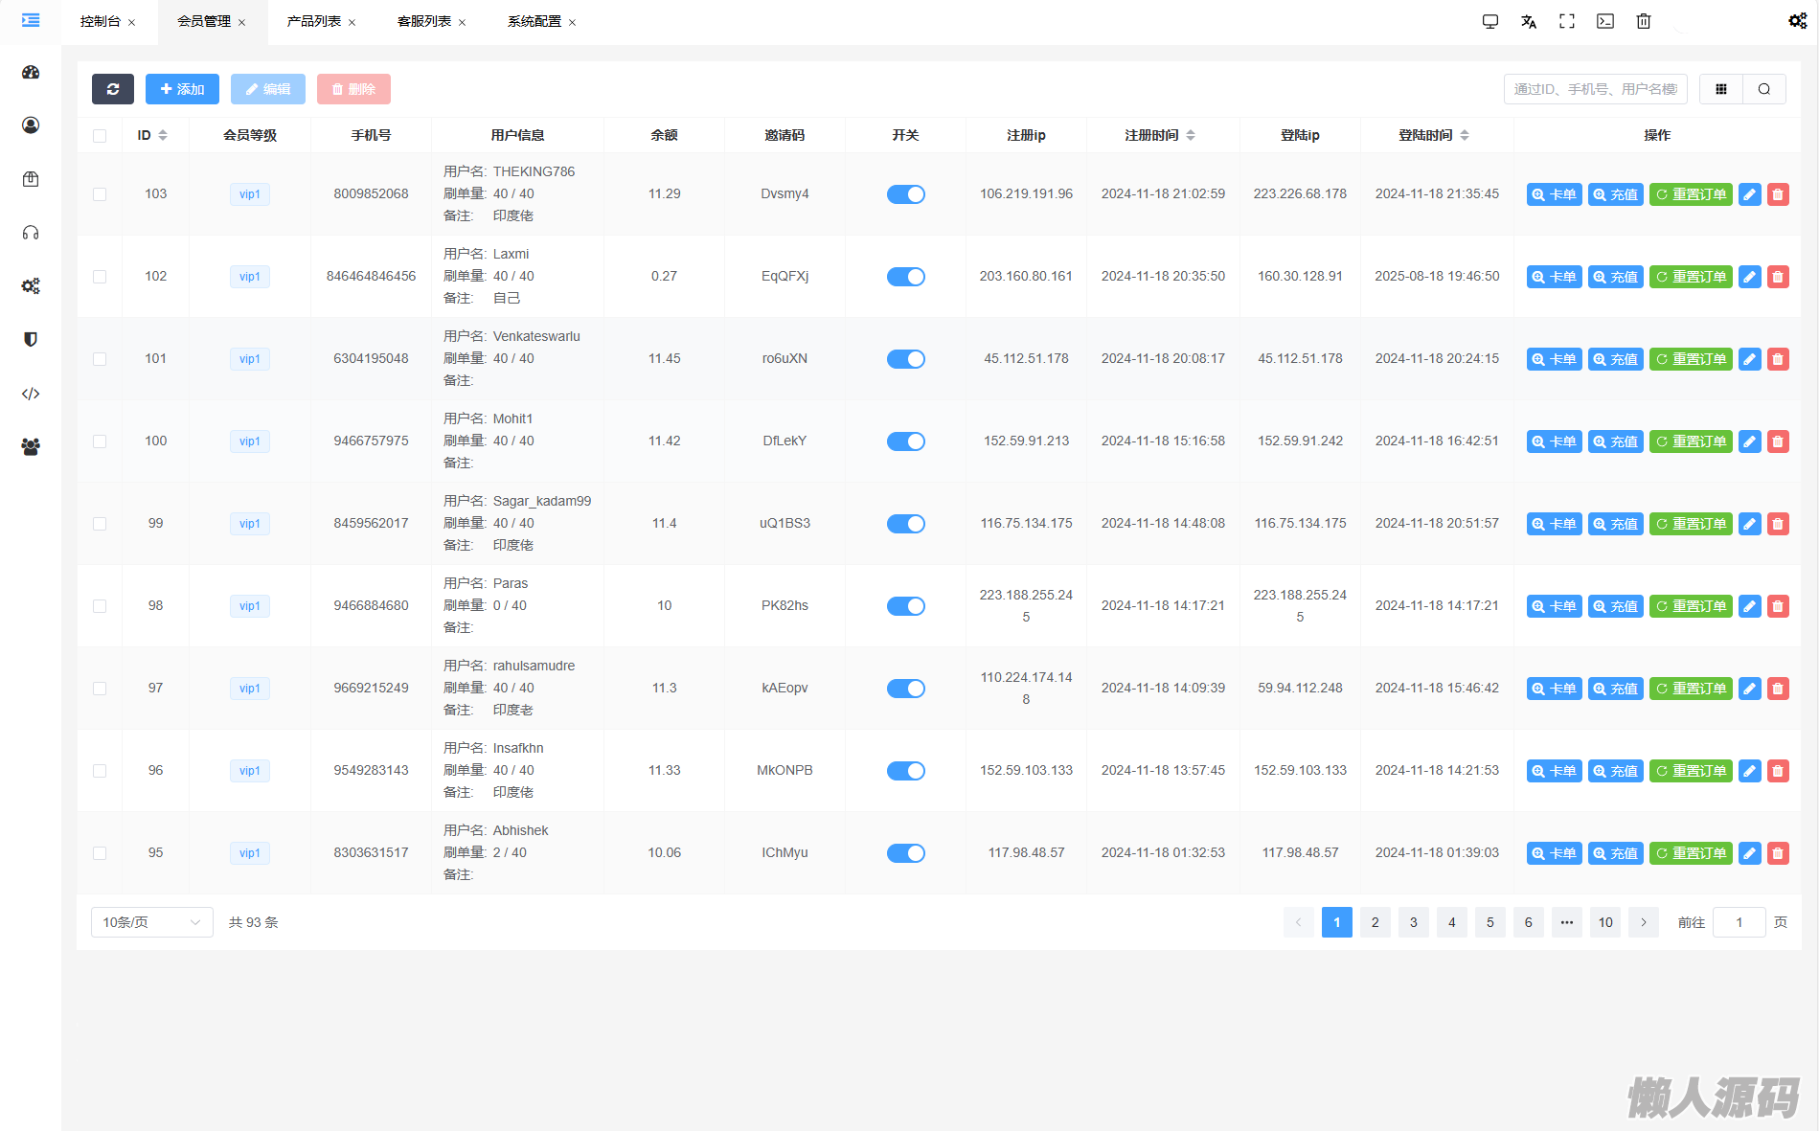Screen dimensions: 1819x1131
Task: Open the headset customer service sidebar icon
Action: click(x=31, y=233)
